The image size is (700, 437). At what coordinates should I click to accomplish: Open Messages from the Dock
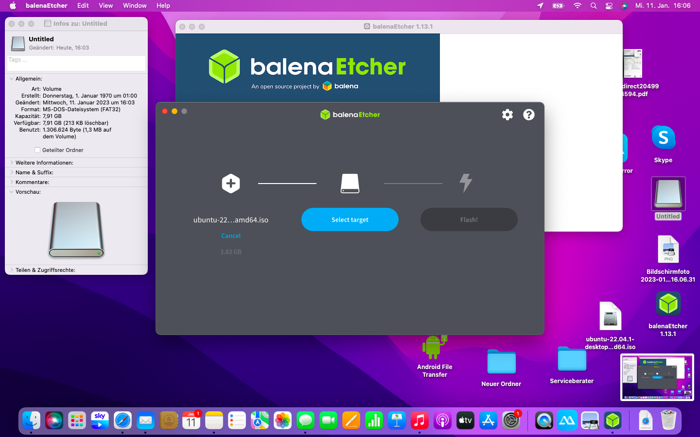pos(305,420)
